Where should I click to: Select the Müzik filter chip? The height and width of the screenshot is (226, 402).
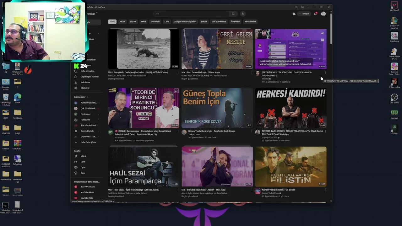[122, 22]
